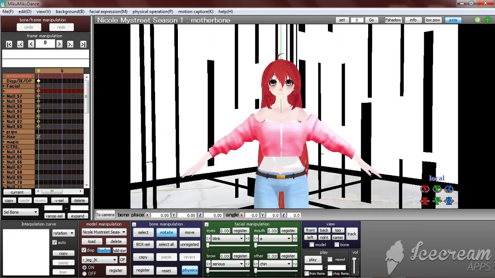Collapse the bone manipulation panel
Screen dimensions: 495x278
click(x=134, y=225)
